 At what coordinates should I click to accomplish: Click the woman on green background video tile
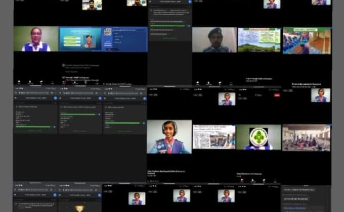pyautogui.click(x=36, y=39)
